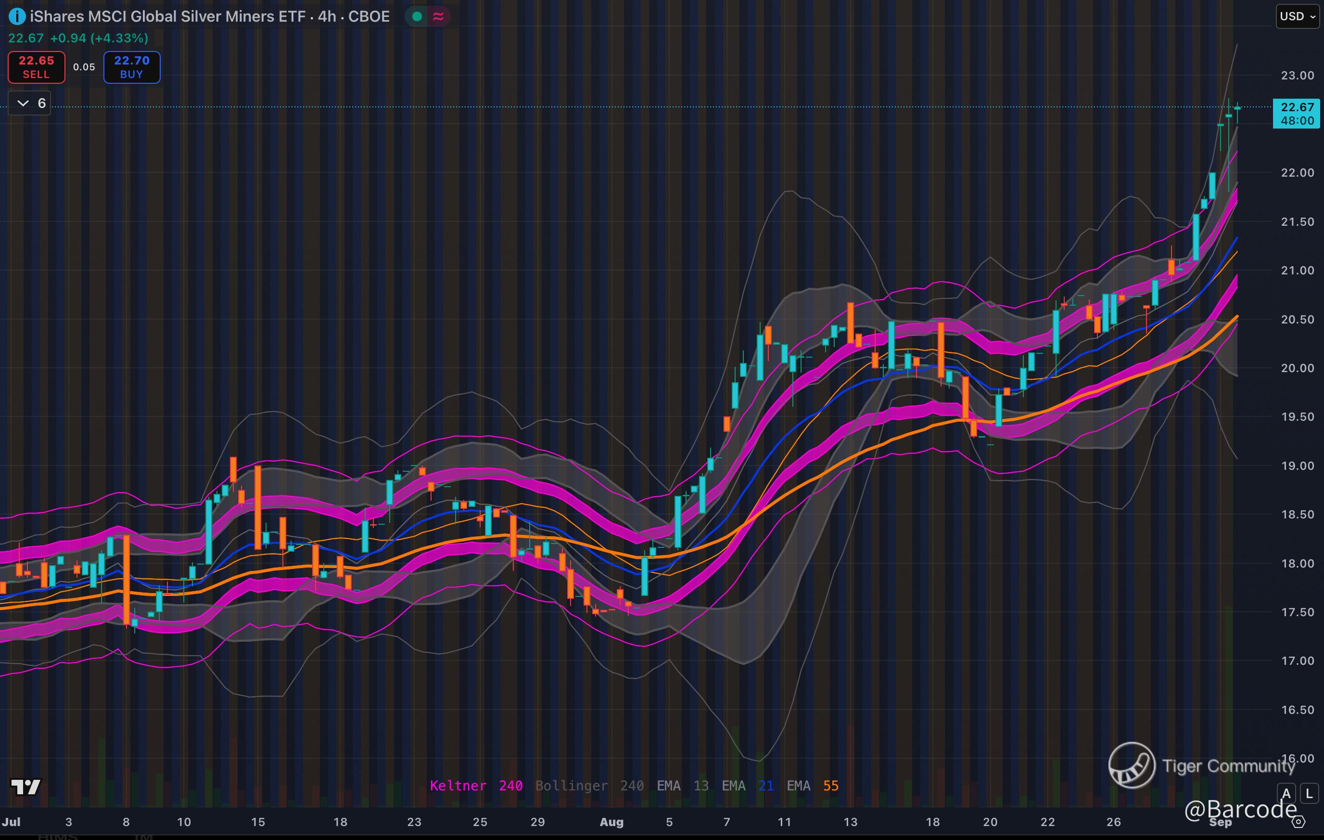
Task: Click the EMA 55 orange legend label
Action: click(x=812, y=786)
